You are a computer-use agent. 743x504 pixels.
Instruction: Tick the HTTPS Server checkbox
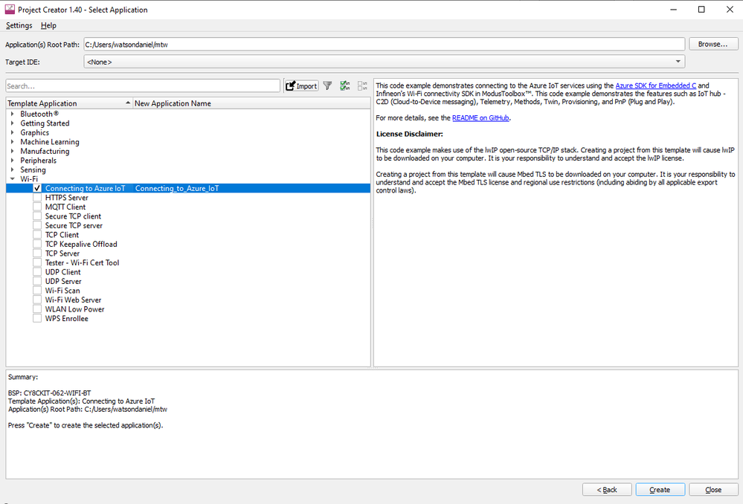point(37,198)
